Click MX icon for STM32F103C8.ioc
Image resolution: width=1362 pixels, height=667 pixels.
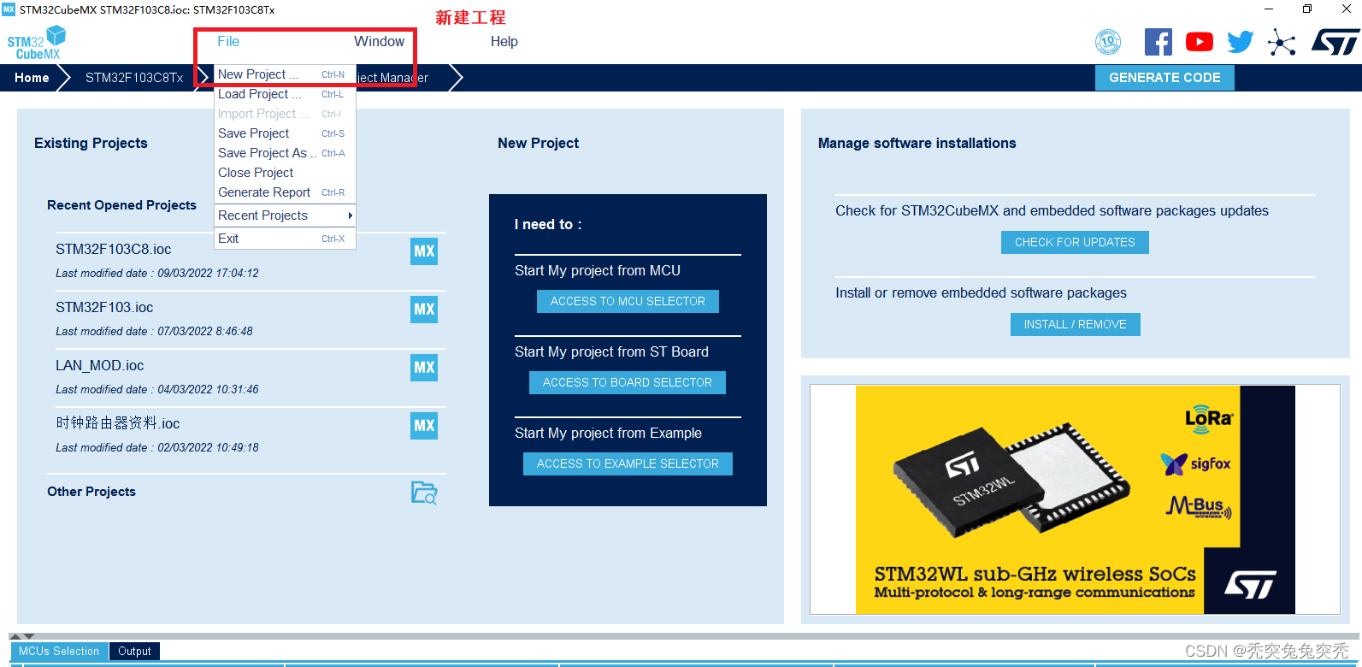(x=424, y=251)
